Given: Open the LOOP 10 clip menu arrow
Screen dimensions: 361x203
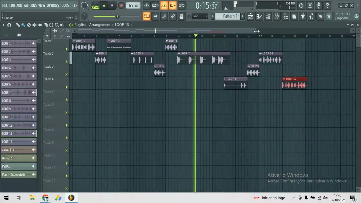Looking at the screenshot, I should (x=261, y=54).
